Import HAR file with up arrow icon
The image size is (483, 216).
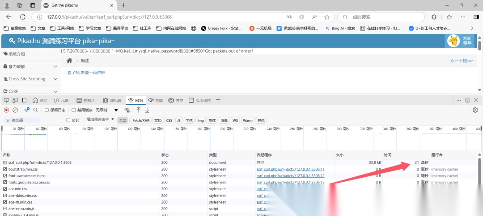[x=139, y=110]
